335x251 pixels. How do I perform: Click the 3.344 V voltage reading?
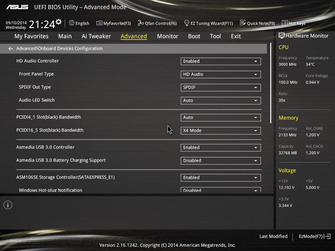[x=285, y=206]
